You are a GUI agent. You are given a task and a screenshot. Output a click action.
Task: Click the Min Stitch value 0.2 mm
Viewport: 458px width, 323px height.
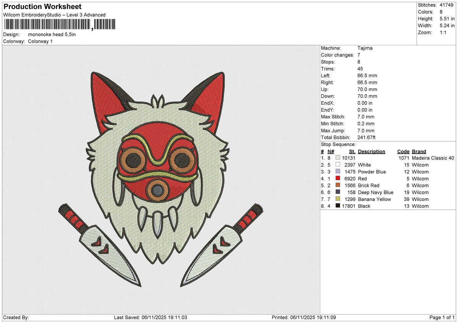coord(366,124)
